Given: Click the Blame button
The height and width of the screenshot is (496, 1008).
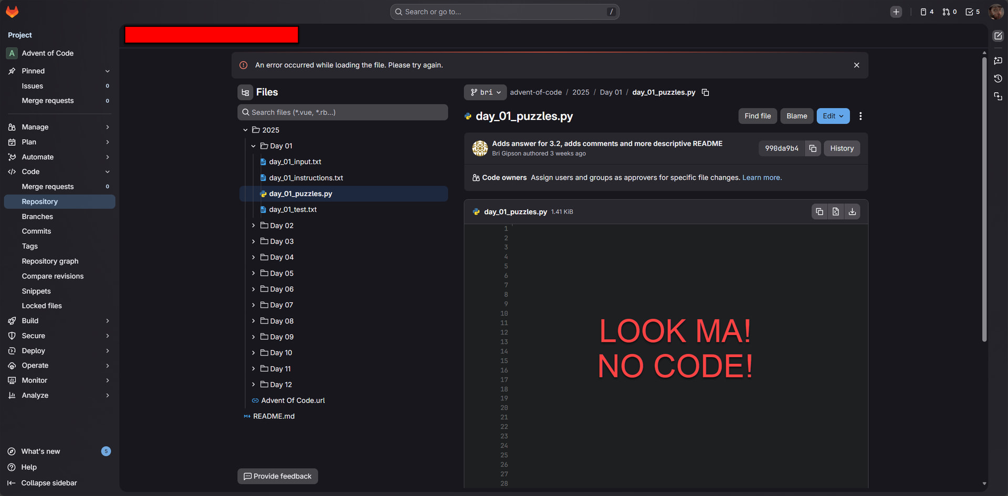Looking at the screenshot, I should click(796, 116).
